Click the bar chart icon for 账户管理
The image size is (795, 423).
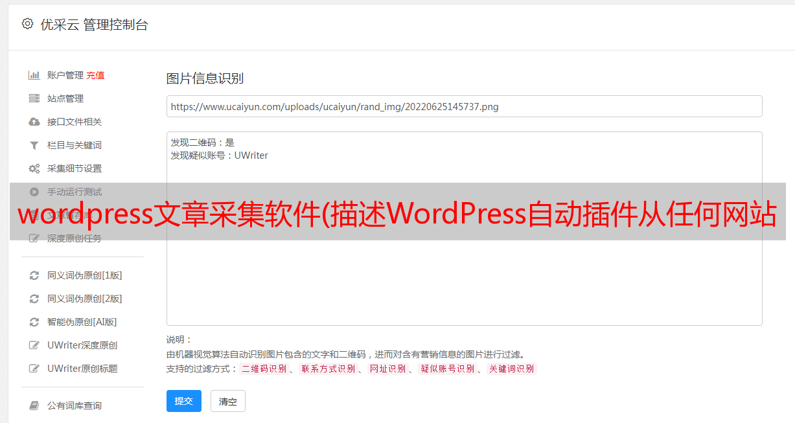click(x=34, y=75)
